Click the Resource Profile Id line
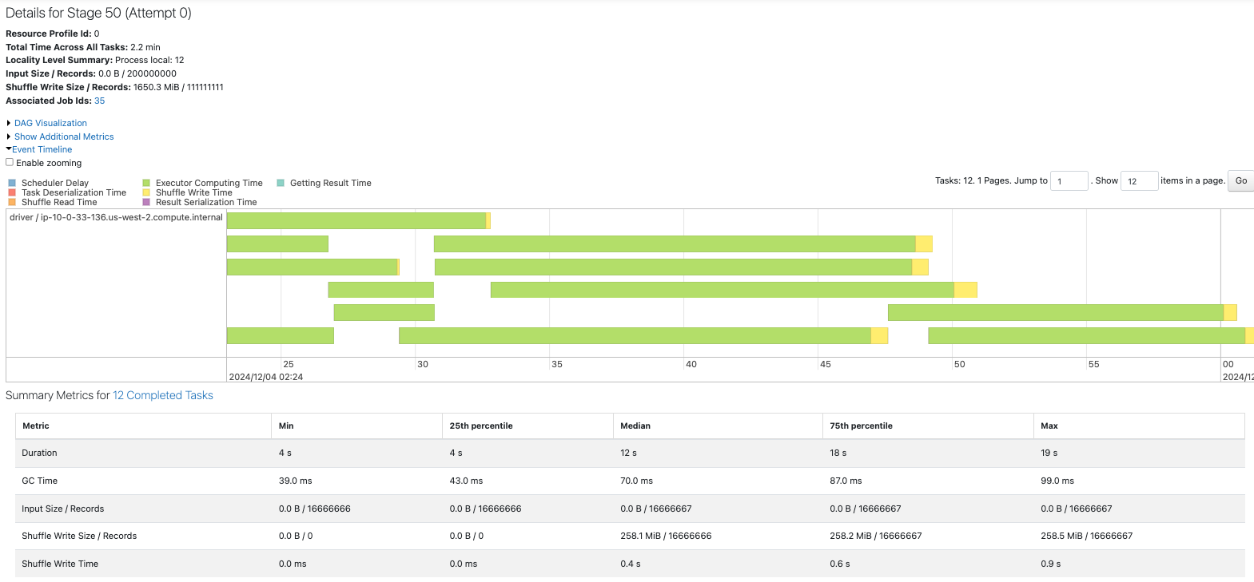This screenshot has height=582, width=1254. coord(53,34)
